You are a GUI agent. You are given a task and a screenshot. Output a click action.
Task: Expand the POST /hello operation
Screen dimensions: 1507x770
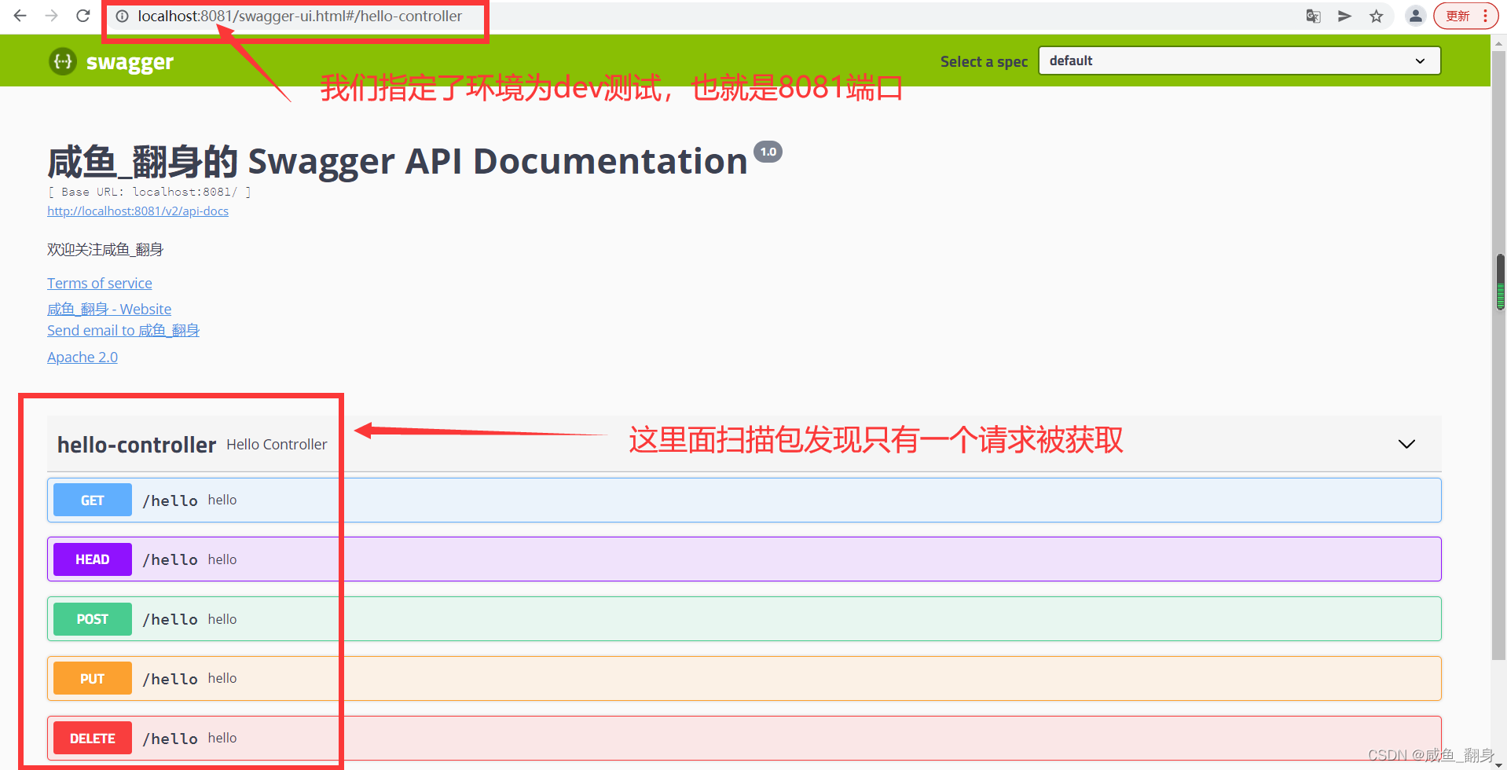click(x=744, y=619)
